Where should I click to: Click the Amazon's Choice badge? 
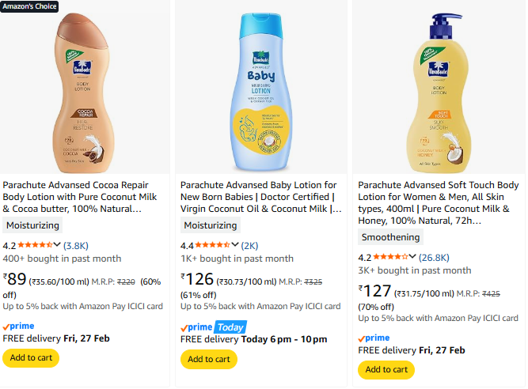[x=29, y=6]
